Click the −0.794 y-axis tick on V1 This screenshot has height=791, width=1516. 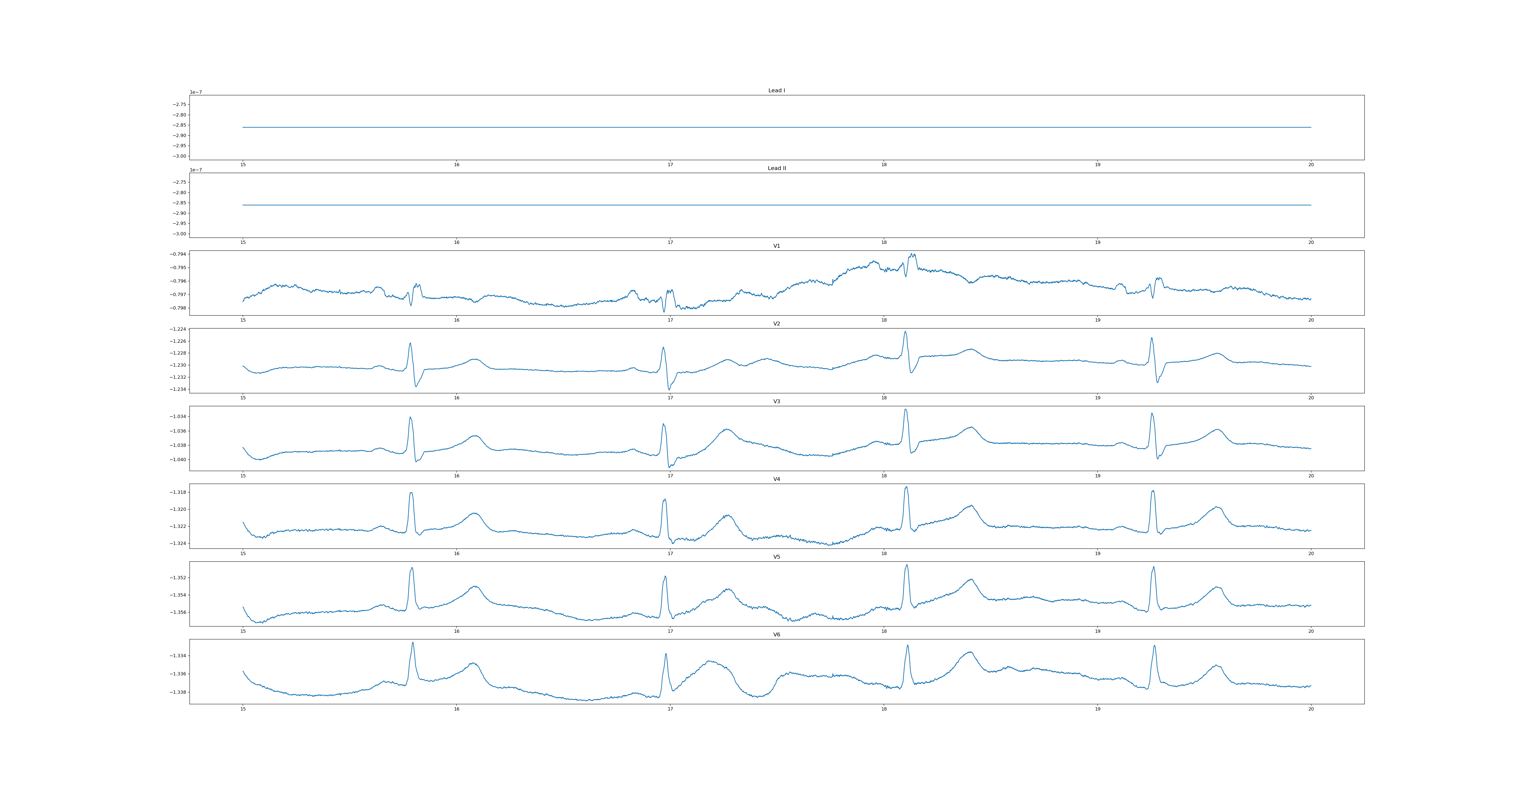(178, 254)
